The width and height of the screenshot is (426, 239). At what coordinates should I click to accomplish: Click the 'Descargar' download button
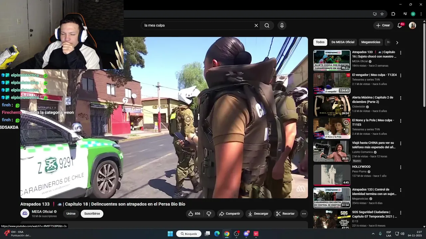coord(258,214)
